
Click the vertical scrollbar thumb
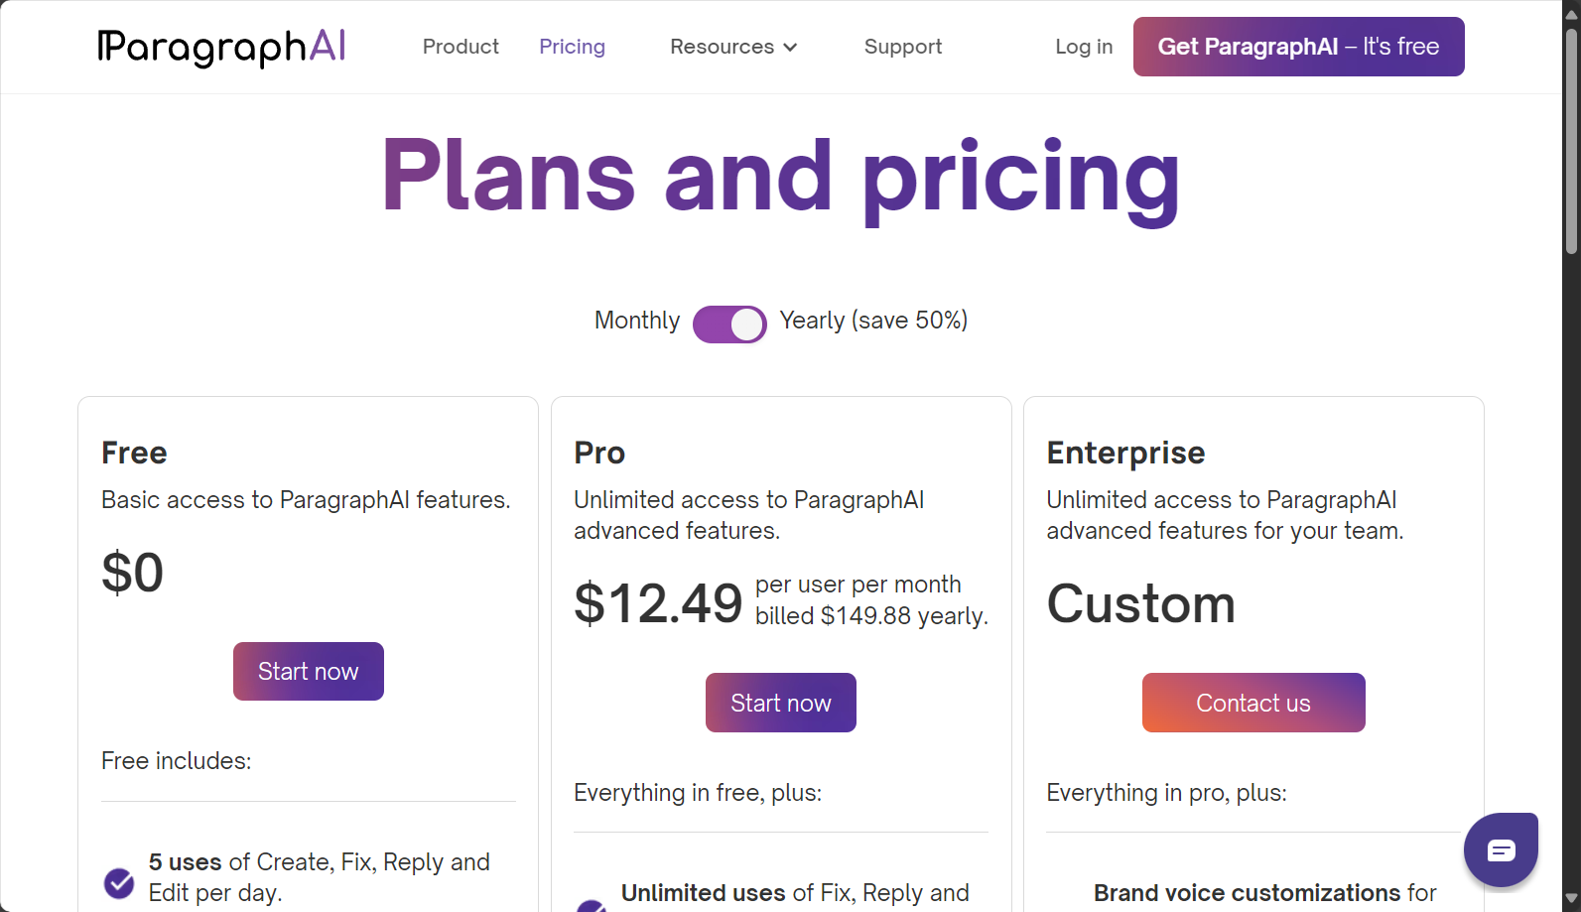1571,141
